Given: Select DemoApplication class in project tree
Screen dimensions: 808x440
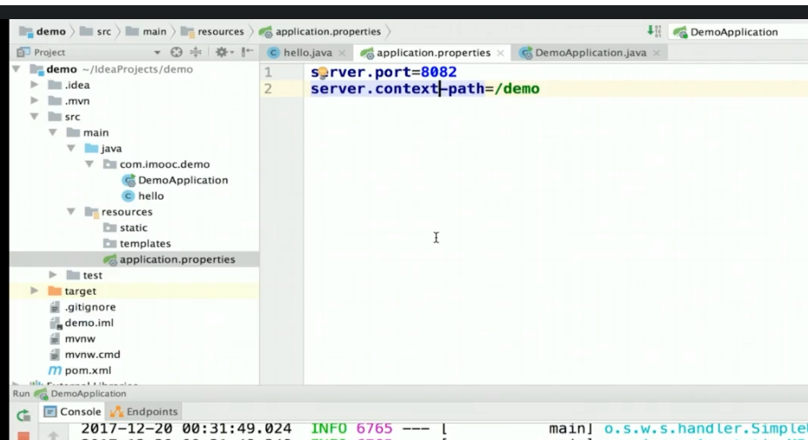Looking at the screenshot, I should click(x=183, y=180).
